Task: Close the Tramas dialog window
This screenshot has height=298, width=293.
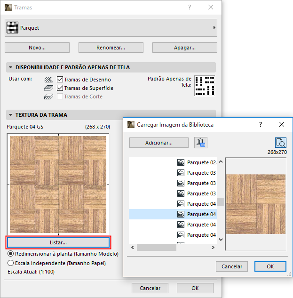Action: (211, 7)
